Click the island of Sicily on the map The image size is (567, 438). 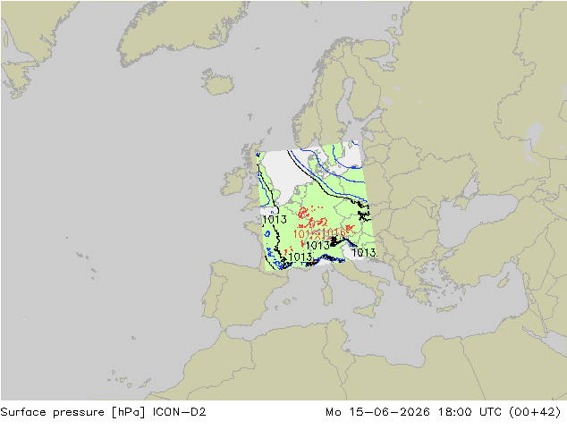click(x=367, y=310)
